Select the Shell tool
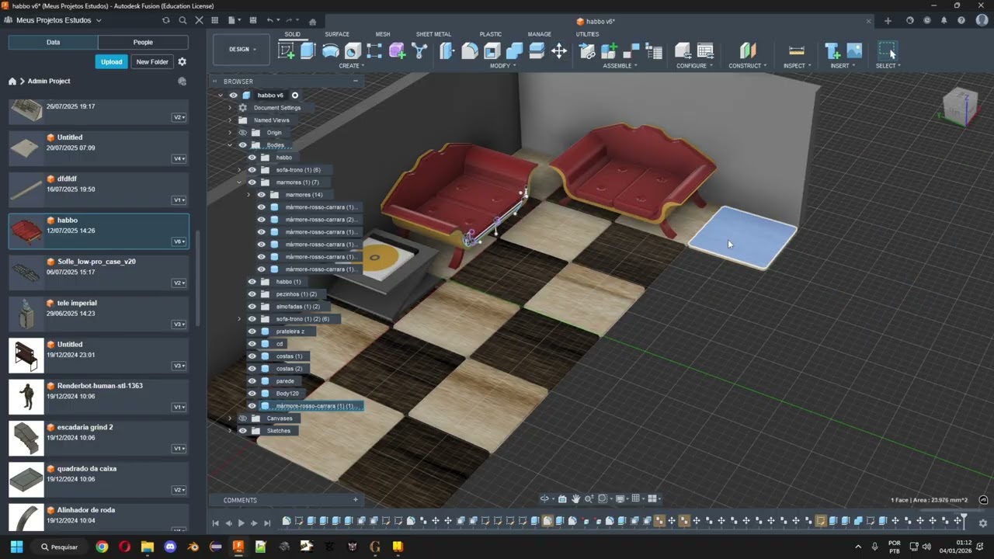This screenshot has width=994, height=559. (x=492, y=51)
